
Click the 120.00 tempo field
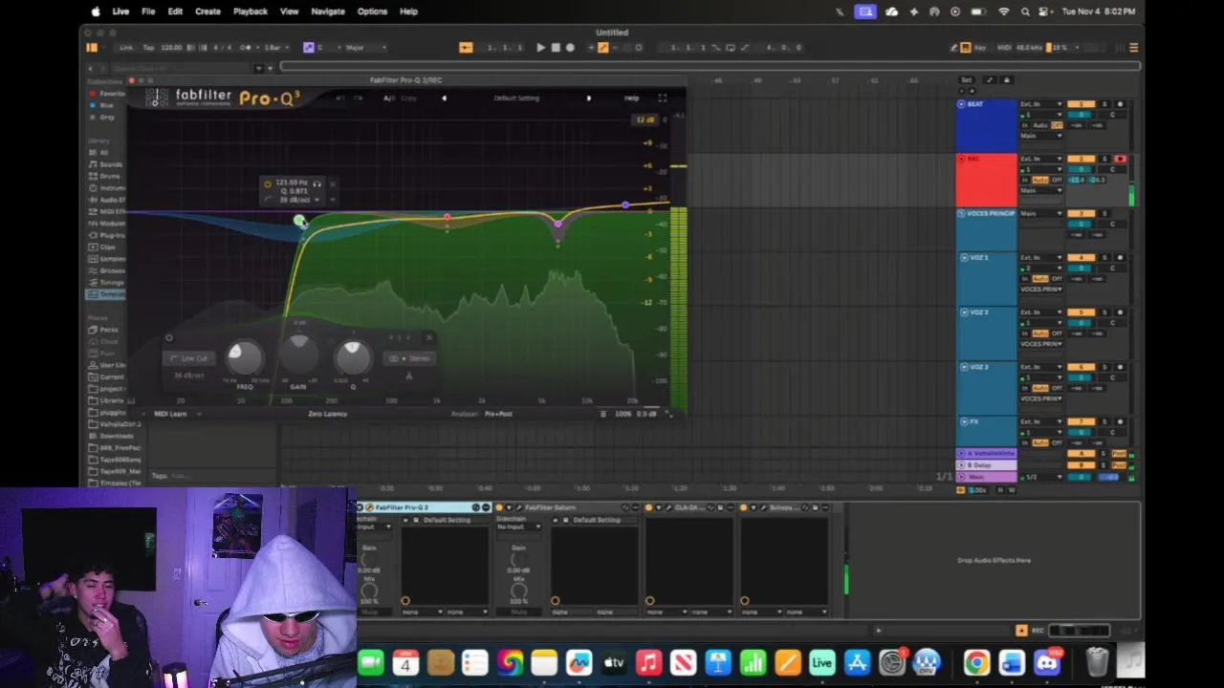(171, 48)
